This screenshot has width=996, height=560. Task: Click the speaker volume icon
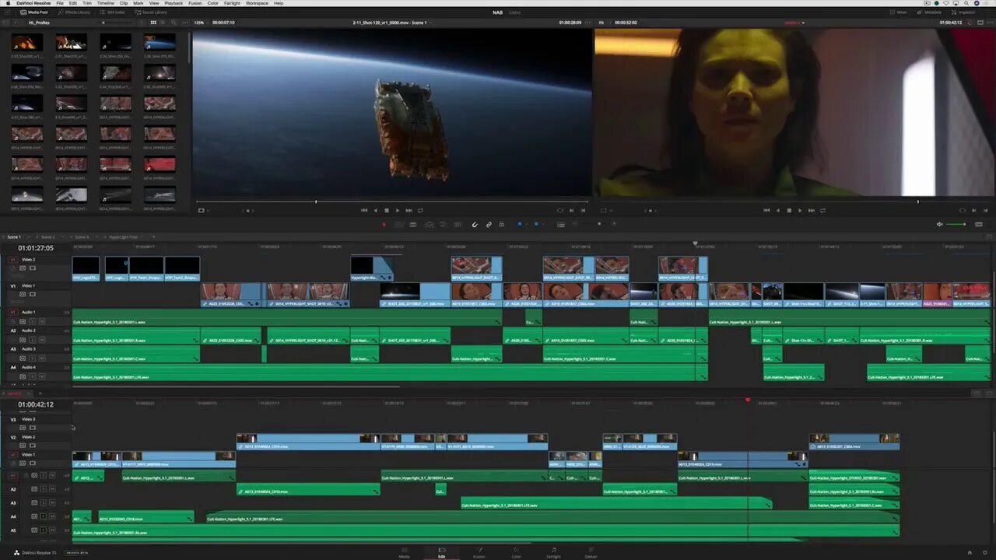[940, 224]
